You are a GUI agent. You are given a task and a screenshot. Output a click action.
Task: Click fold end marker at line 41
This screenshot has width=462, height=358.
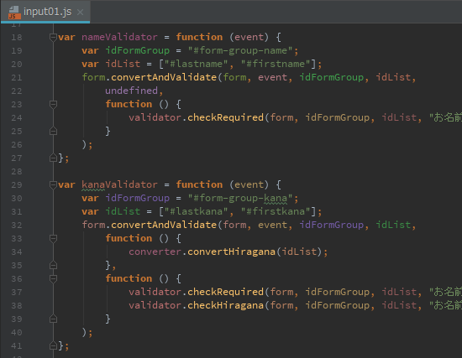[53, 345]
